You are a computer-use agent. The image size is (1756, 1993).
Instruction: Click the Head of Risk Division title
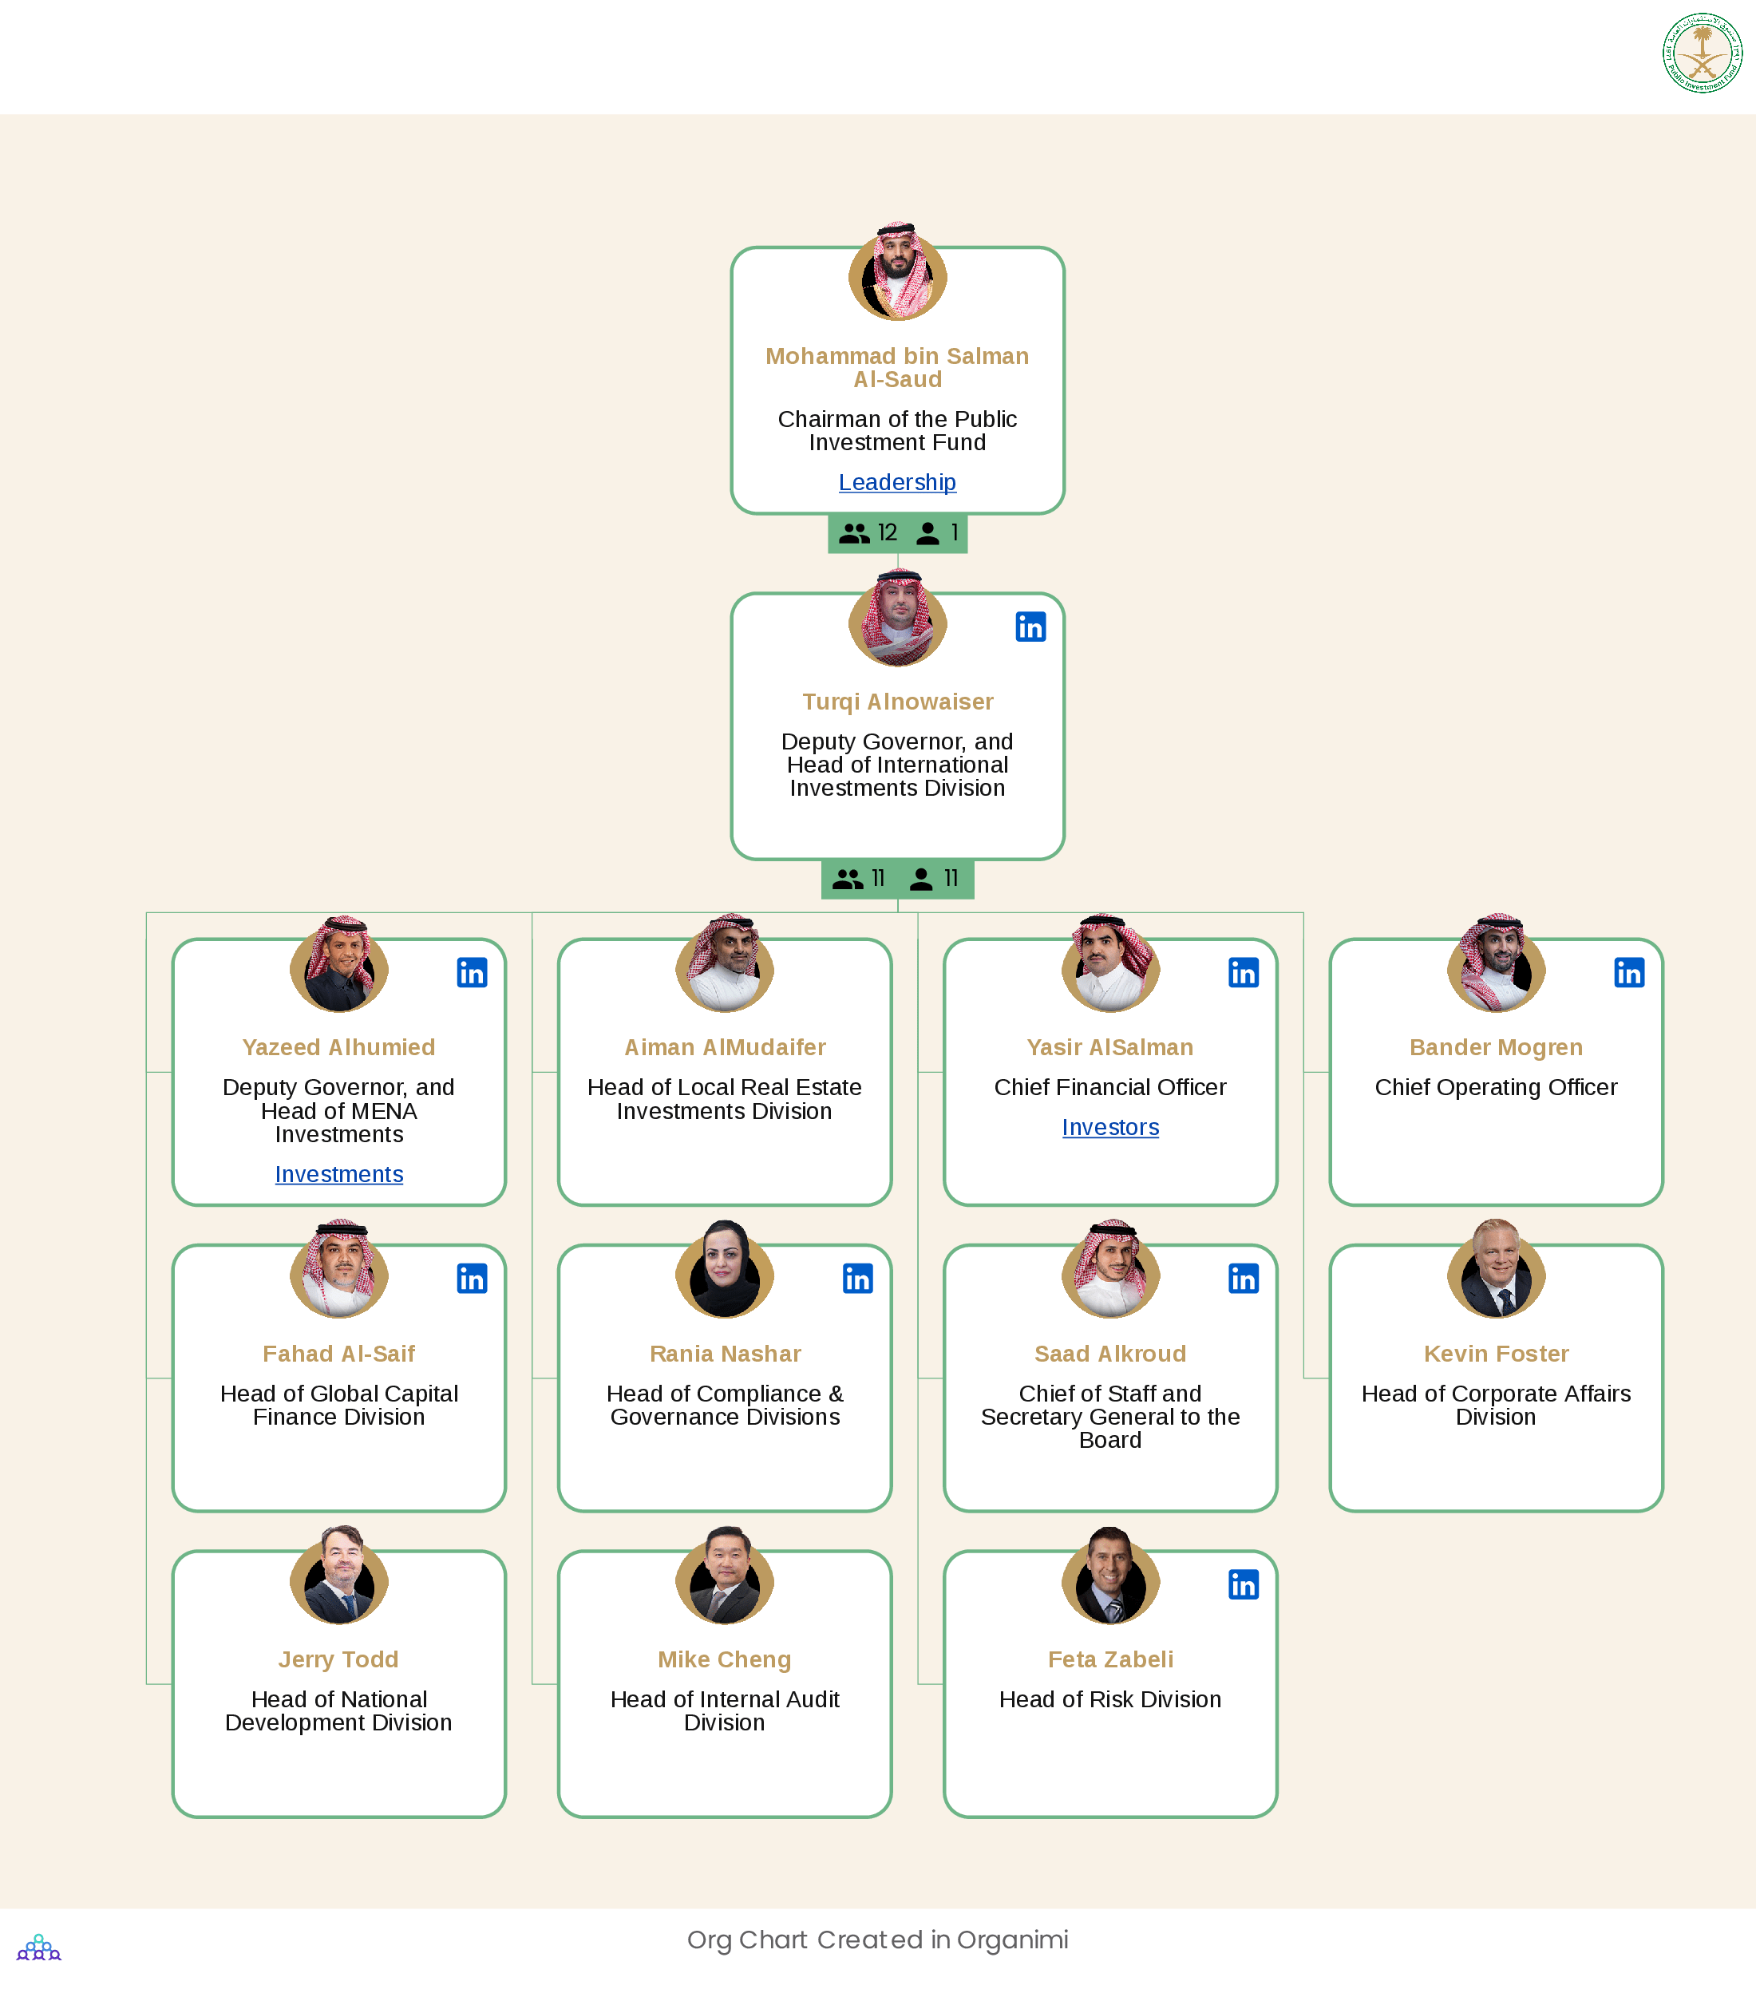tap(1110, 1699)
